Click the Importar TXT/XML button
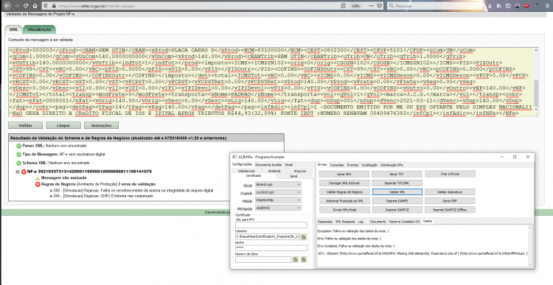553x285 pixels. point(397,183)
